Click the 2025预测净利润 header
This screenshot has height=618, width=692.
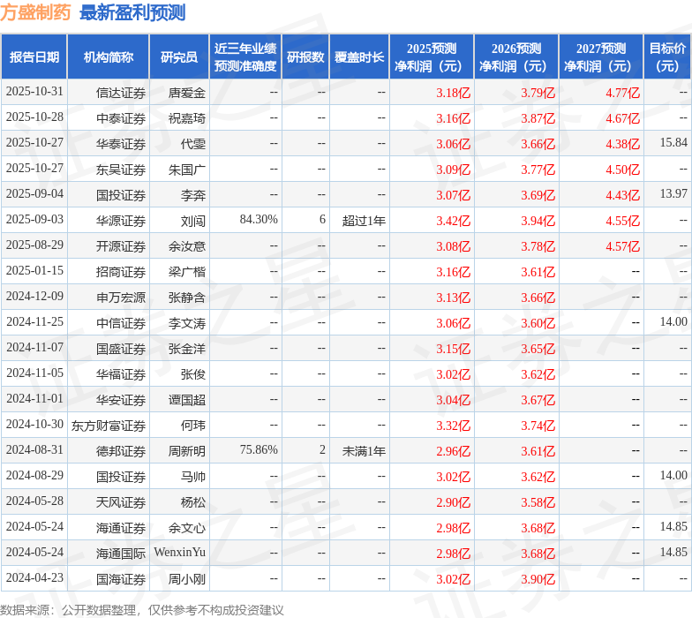point(432,57)
